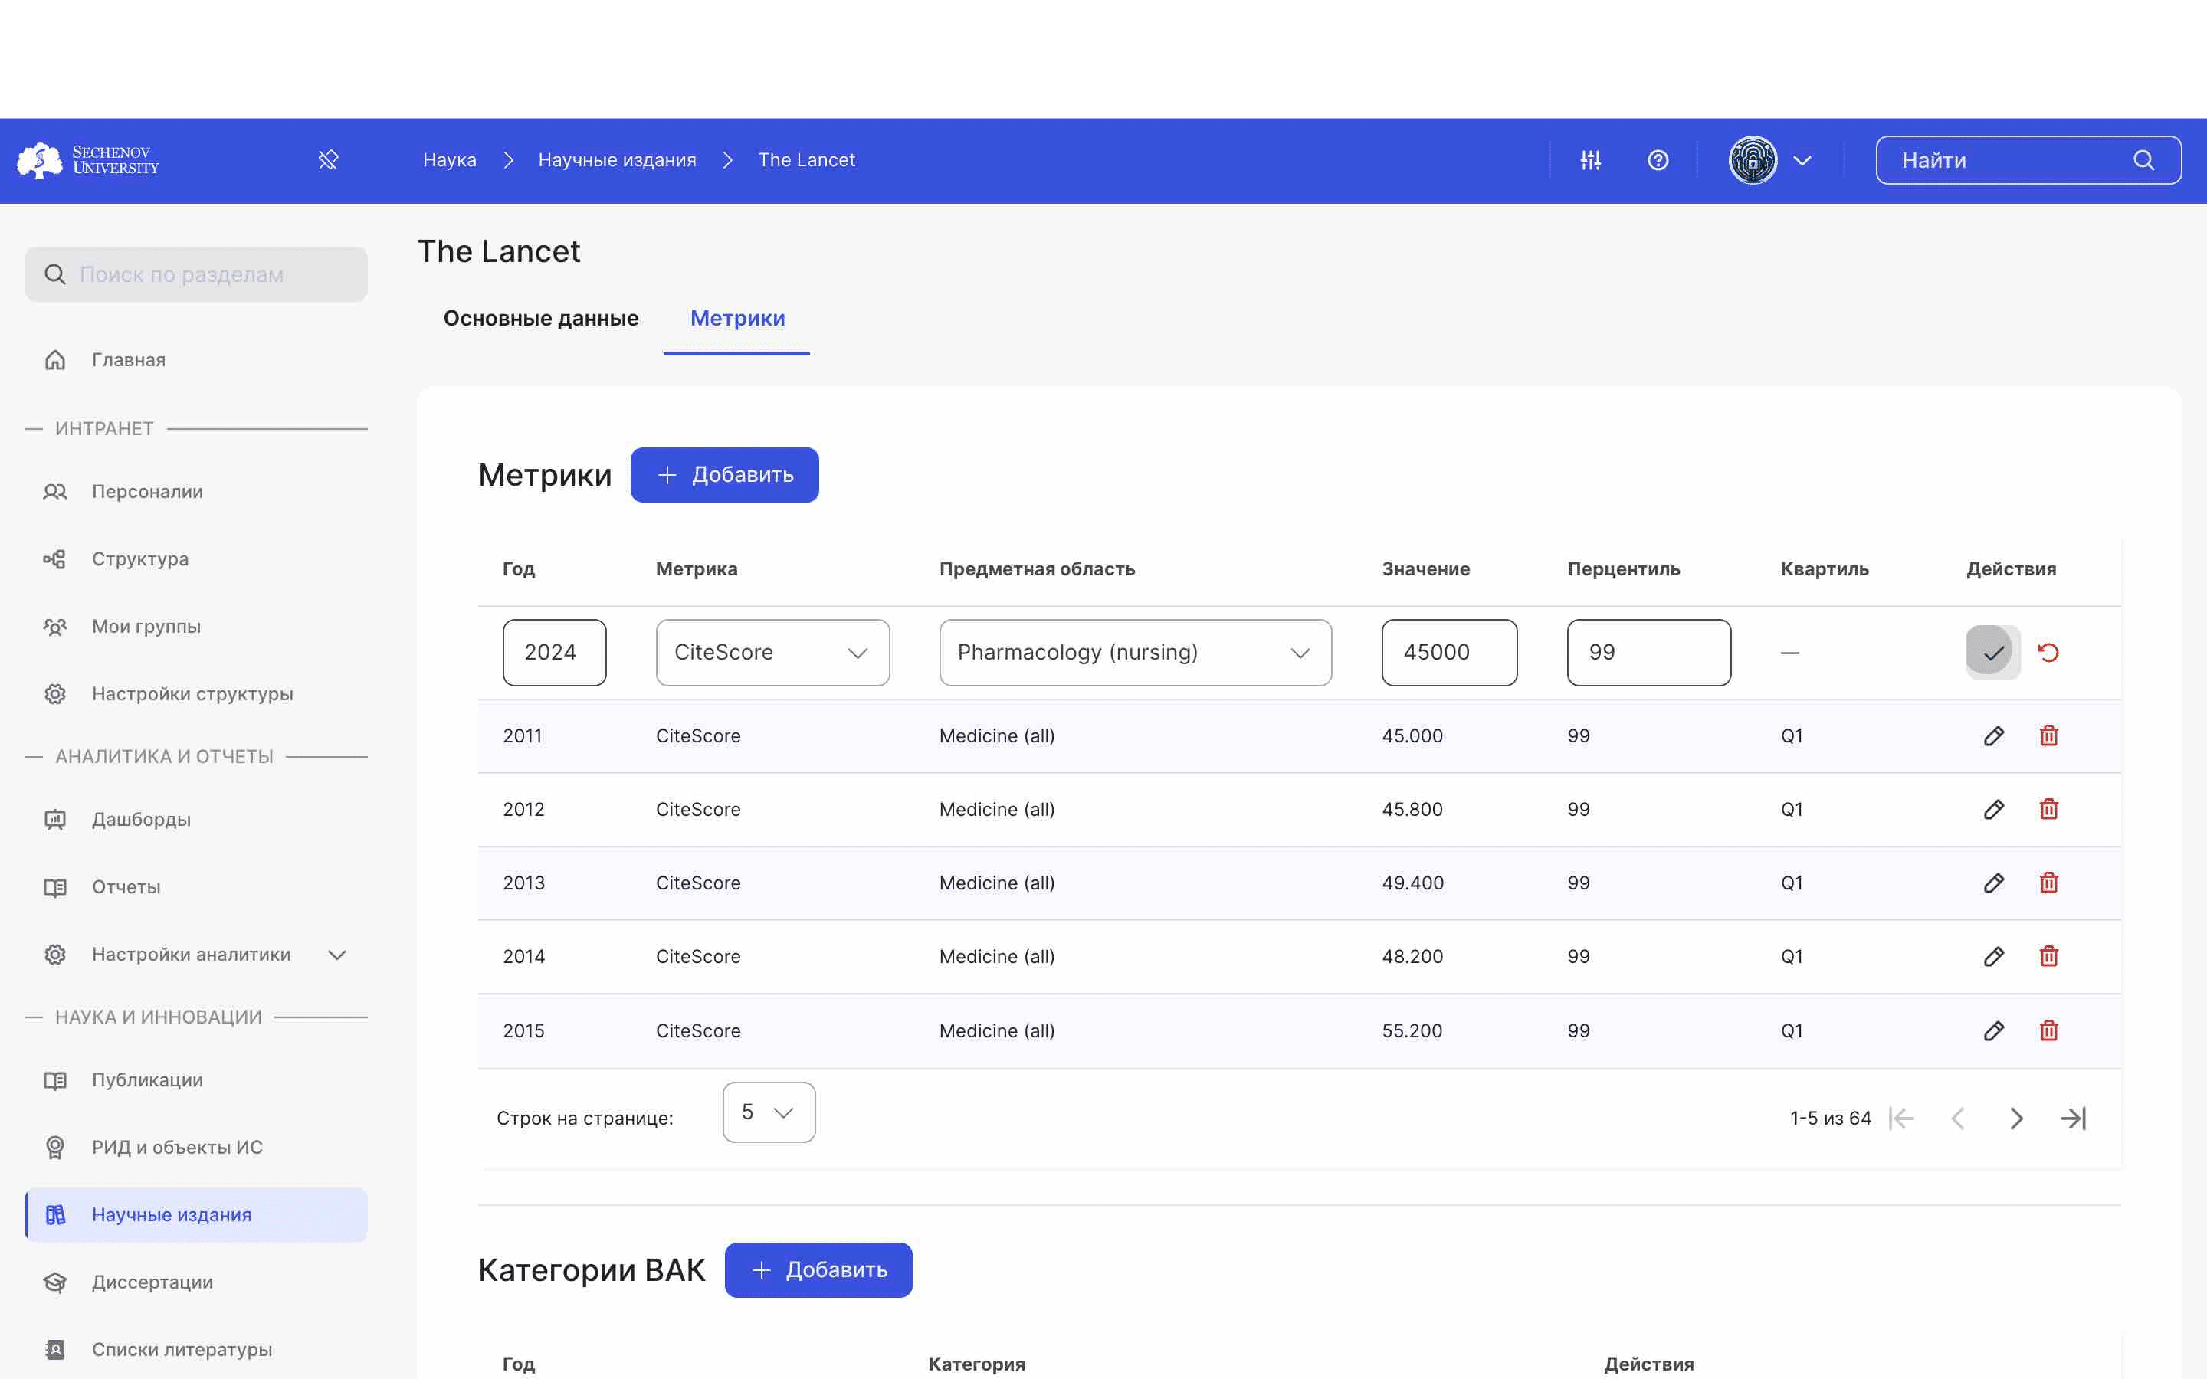
Task: Click the Добавить button in Категории ВАК section
Action: pyautogui.click(x=818, y=1269)
